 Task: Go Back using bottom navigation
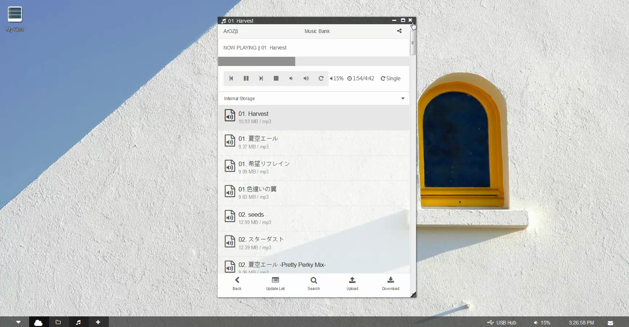point(237,283)
